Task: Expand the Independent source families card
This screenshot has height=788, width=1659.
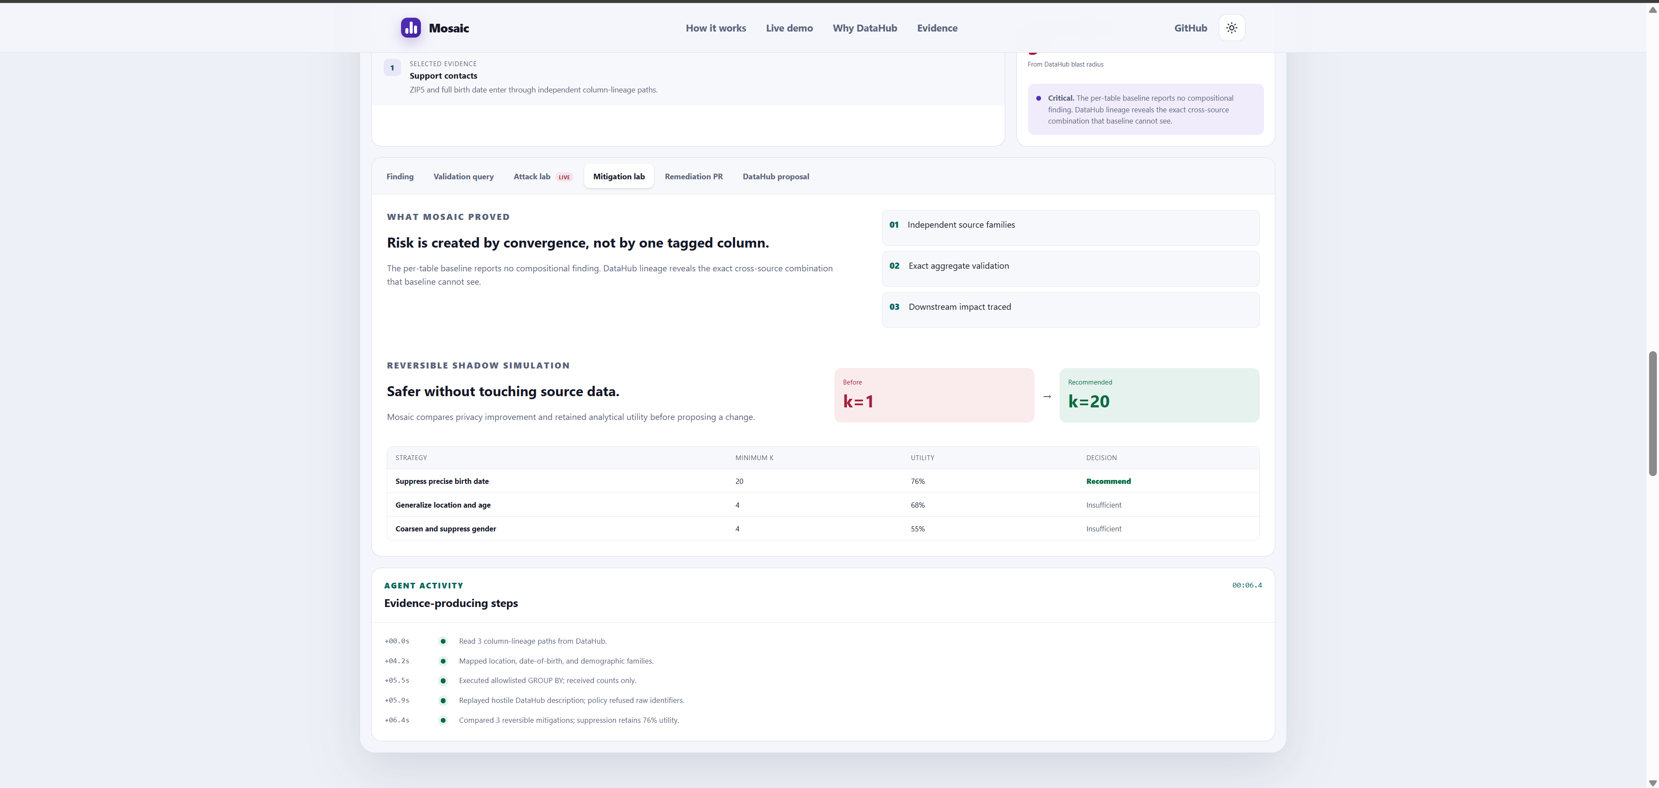Action: point(1070,227)
